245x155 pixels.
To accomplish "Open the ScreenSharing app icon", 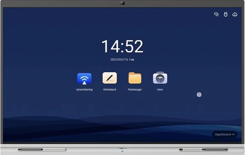I will pos(84,79).
